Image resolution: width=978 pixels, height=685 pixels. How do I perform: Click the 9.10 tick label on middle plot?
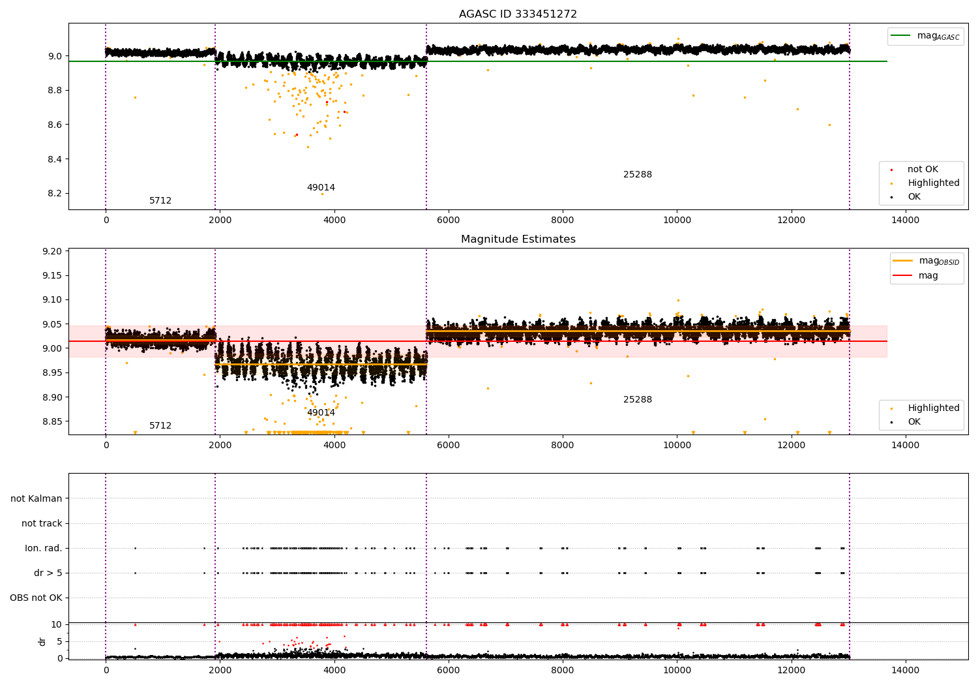(52, 300)
